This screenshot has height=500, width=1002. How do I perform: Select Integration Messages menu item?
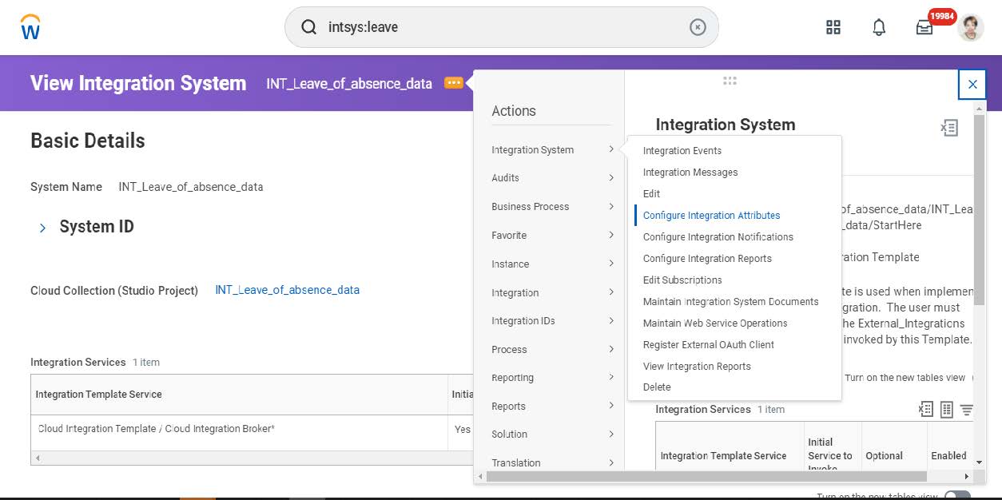690,172
